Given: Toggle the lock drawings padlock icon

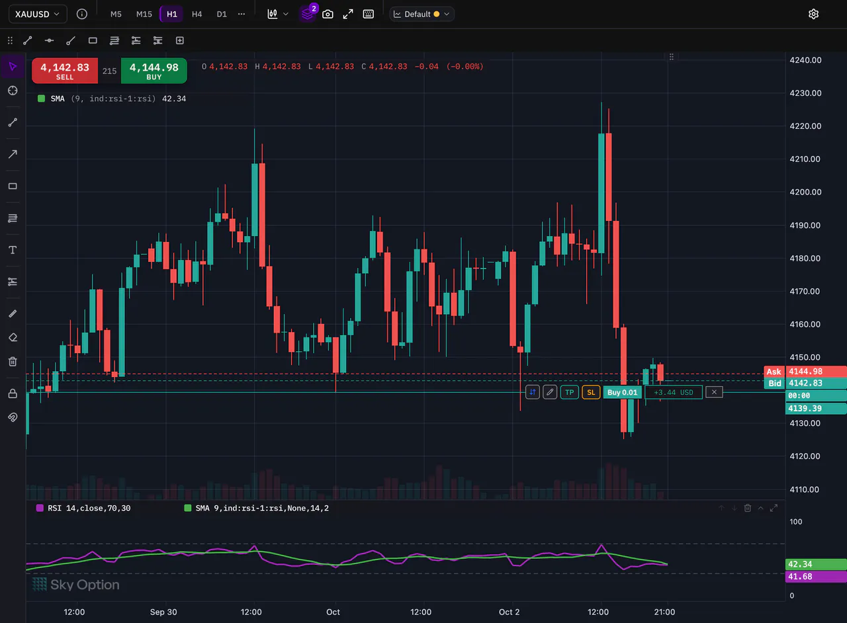Looking at the screenshot, I should click(13, 394).
